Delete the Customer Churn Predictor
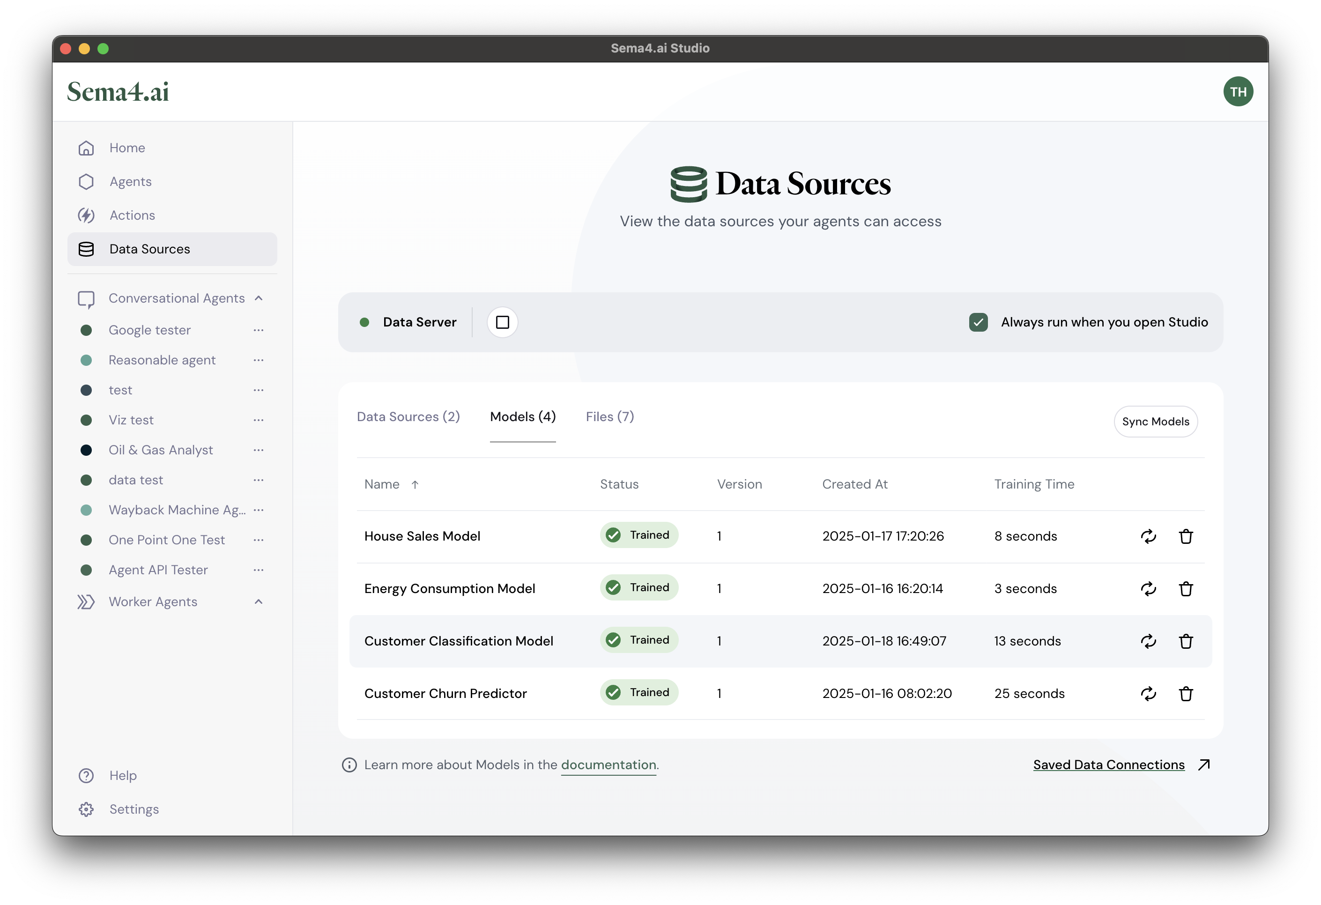1321x905 pixels. click(1186, 694)
